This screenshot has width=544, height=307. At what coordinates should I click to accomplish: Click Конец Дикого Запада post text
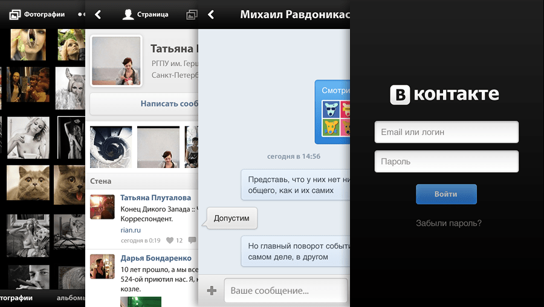pos(159,214)
